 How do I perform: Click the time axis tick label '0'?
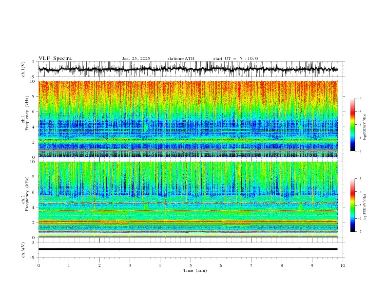click(x=39, y=265)
